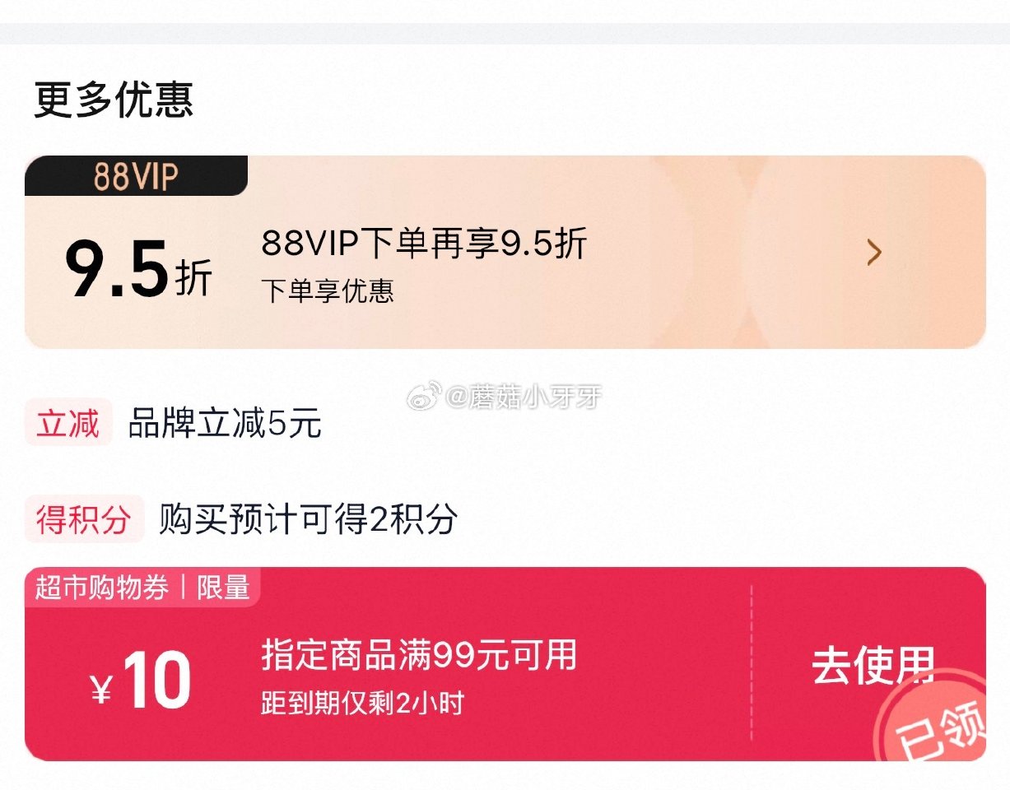
Task: Tap the 下单享优惠 subtitle
Action: (328, 290)
